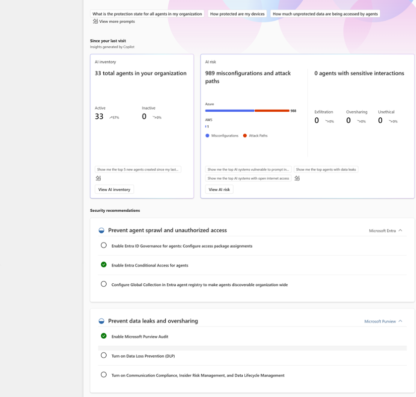Choose 'top agents with data leaks' prompt
The image size is (416, 397).
click(326, 170)
